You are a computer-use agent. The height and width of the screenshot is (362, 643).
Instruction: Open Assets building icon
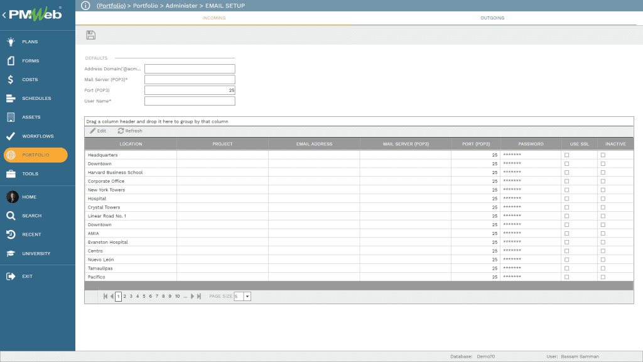click(11, 118)
